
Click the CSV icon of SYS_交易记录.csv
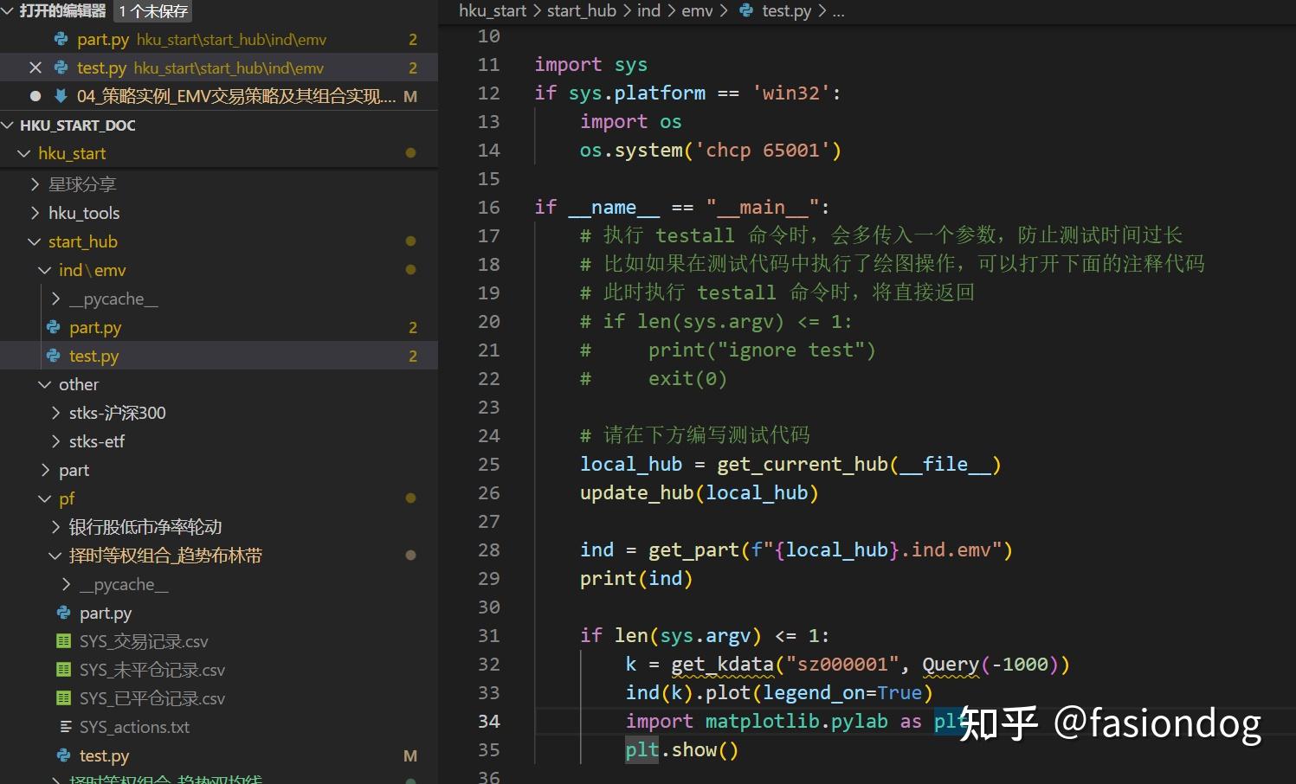(62, 641)
